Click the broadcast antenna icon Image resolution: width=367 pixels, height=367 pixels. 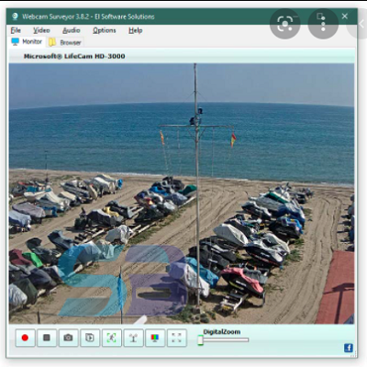133,338
